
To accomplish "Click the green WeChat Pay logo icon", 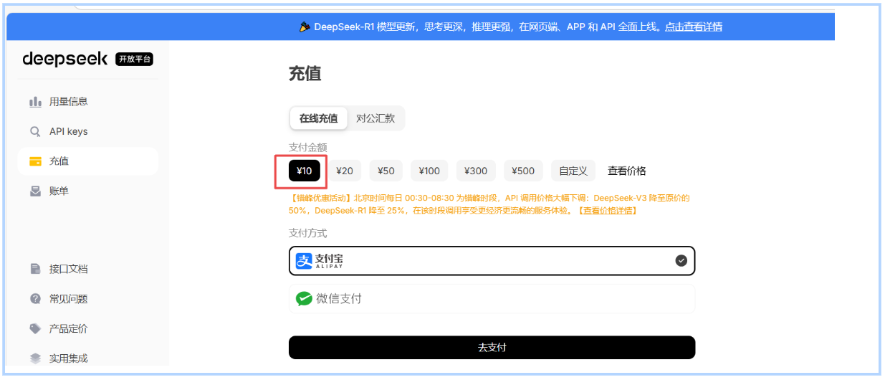I will pos(305,298).
